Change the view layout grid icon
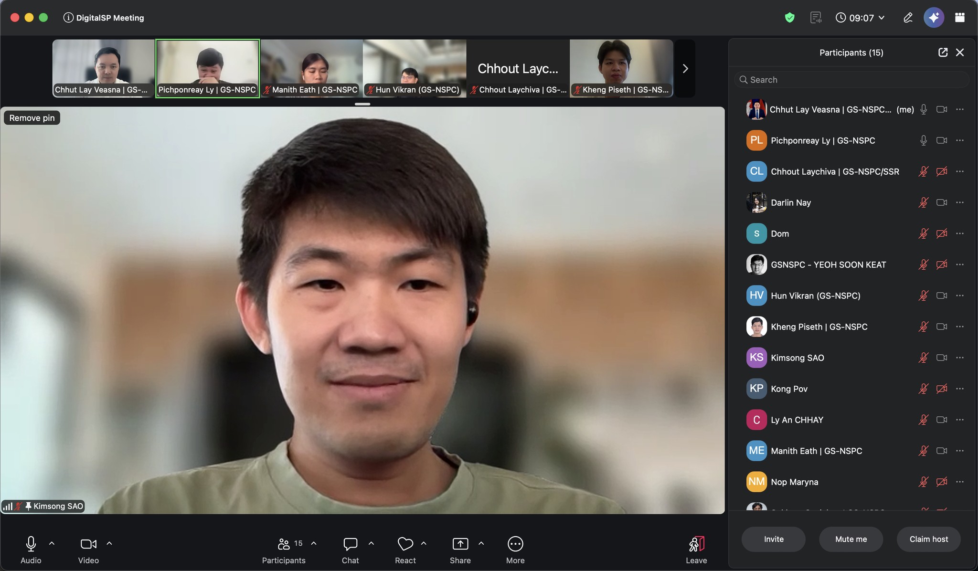This screenshot has width=978, height=571. tap(960, 18)
